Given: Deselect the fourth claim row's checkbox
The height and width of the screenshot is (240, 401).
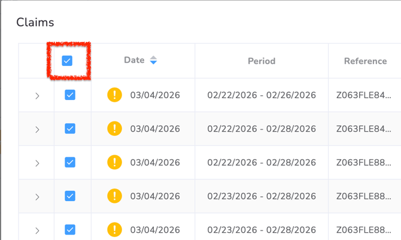Looking at the screenshot, I should pos(70,196).
